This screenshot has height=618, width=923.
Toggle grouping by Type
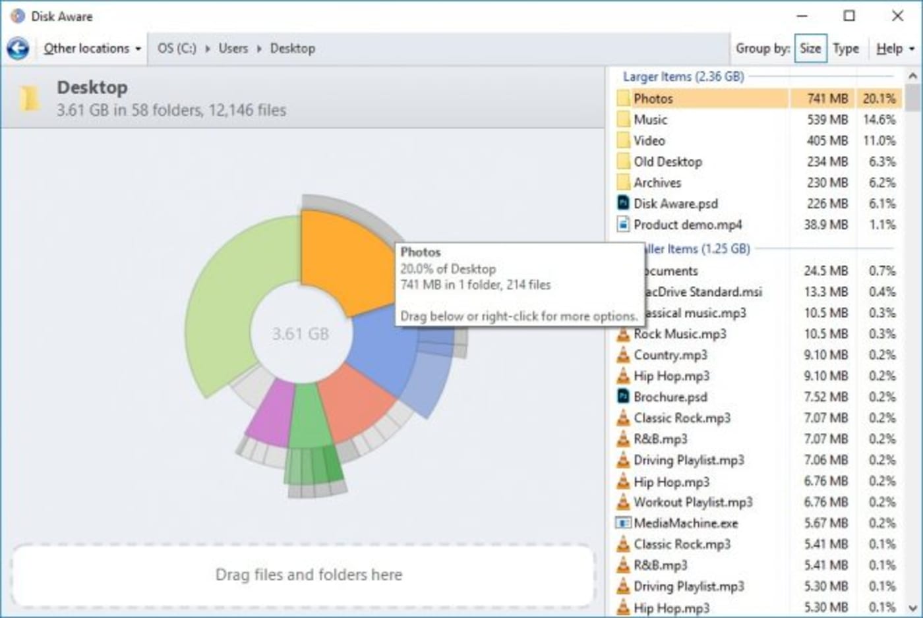[845, 48]
